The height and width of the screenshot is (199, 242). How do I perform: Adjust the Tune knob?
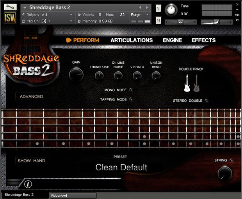click(x=171, y=10)
